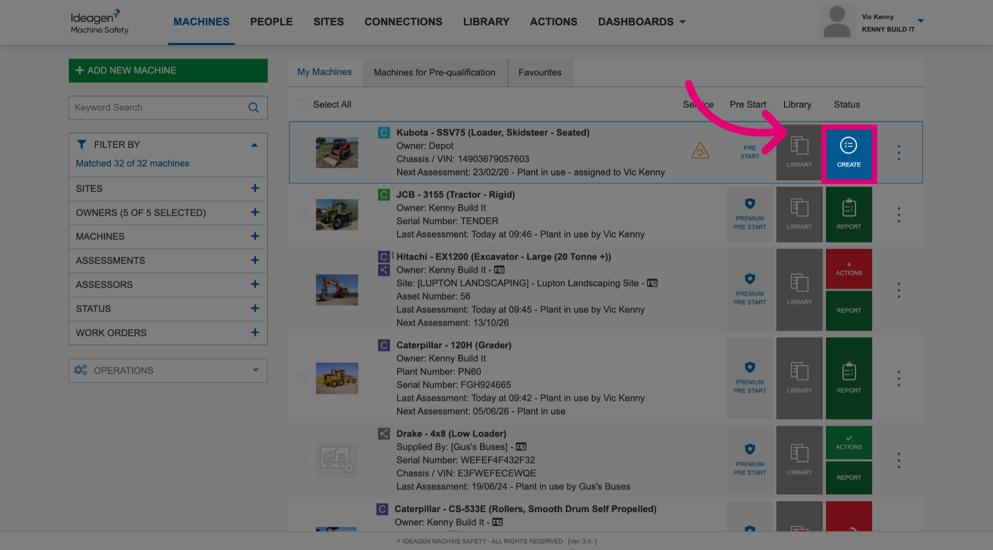The height and width of the screenshot is (550, 993).
Task: Click the share icon on Drake 4x8 row
Action: pos(384,434)
